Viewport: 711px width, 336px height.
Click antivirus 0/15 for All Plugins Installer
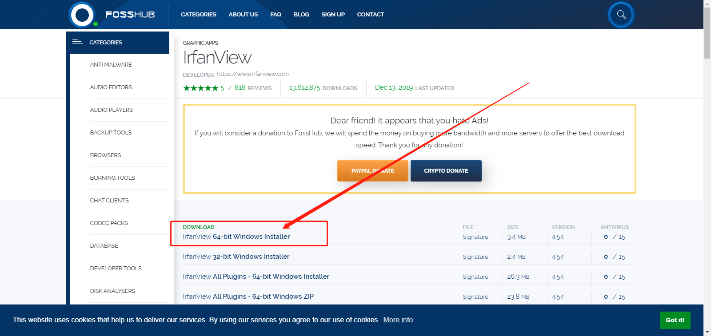pos(615,277)
